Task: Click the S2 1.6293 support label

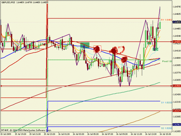Action: [167, 128]
